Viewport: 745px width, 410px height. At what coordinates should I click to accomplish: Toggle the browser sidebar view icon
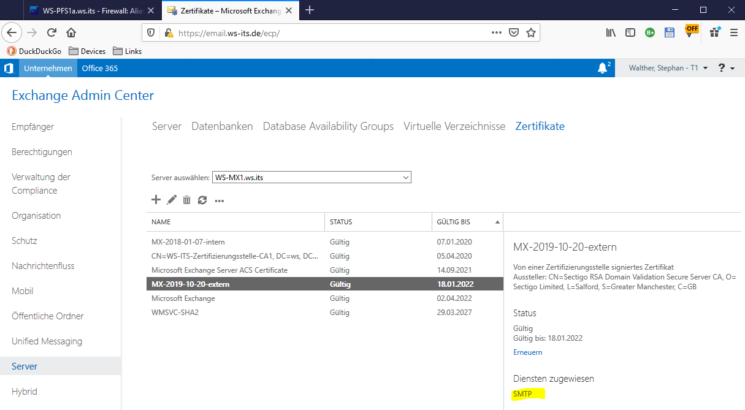(x=630, y=32)
